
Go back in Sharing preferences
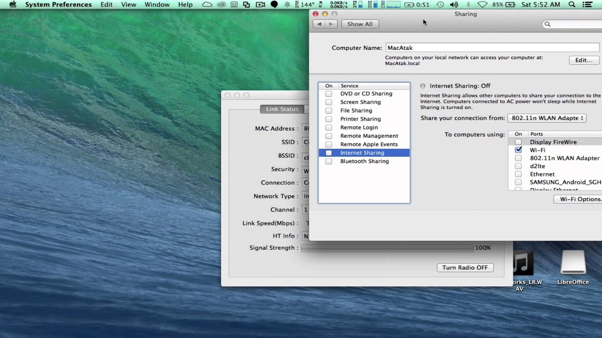coord(319,24)
